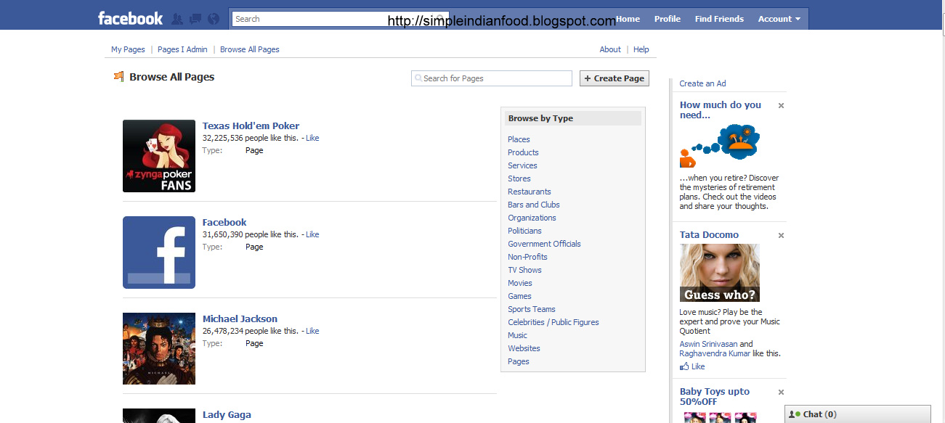Image resolution: width=945 pixels, height=423 pixels.
Task: Like the Texas Hold'em Poker page
Action: coord(312,138)
